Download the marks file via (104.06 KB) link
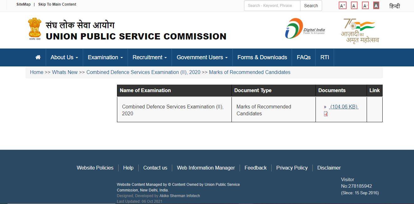 (344, 107)
